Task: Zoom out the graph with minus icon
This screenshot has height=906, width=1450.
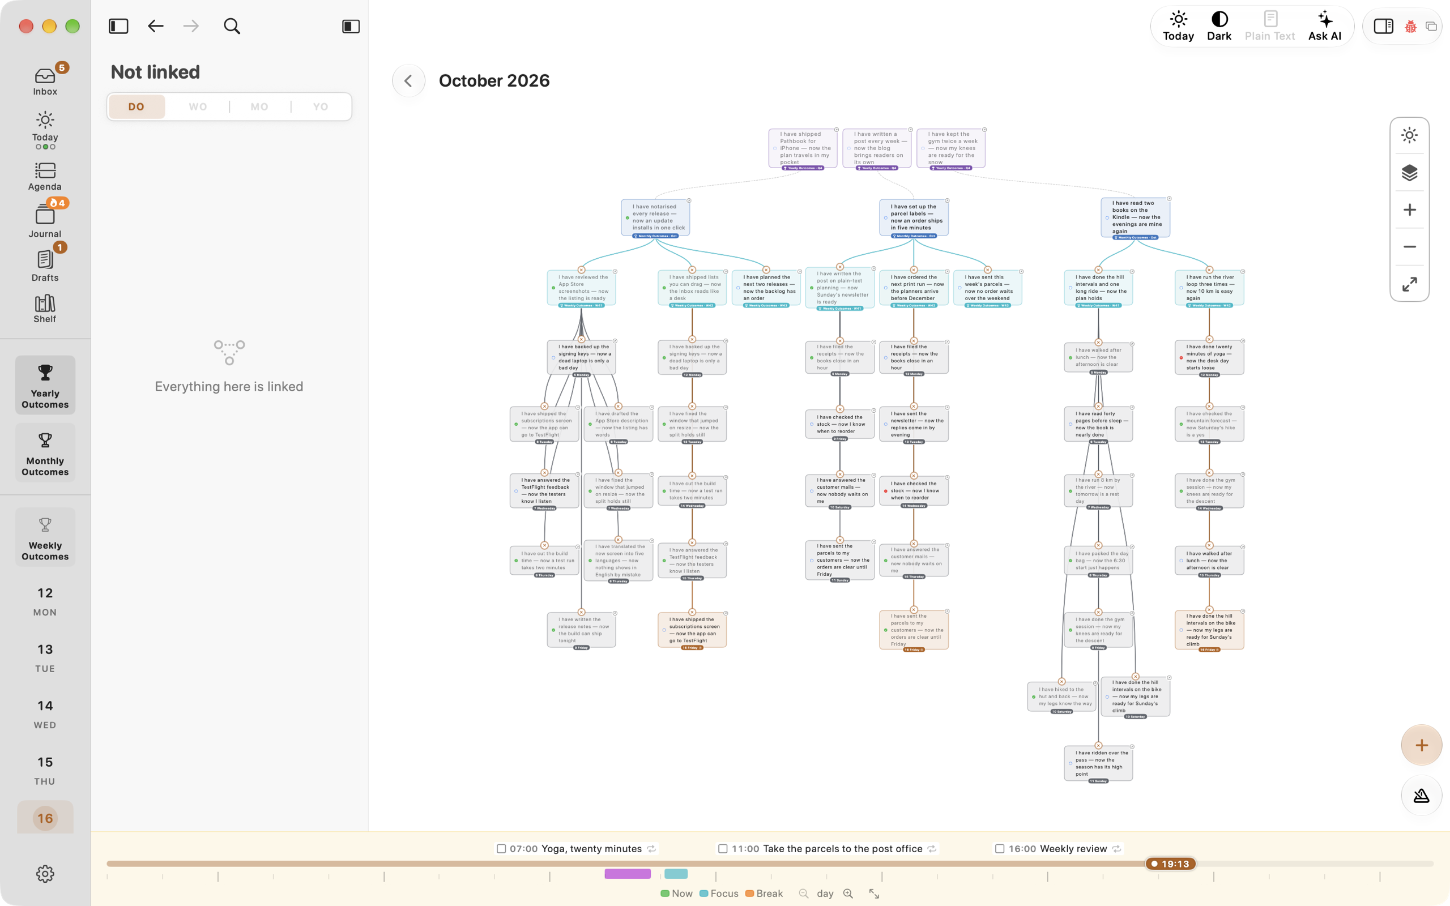Action: click(1409, 247)
